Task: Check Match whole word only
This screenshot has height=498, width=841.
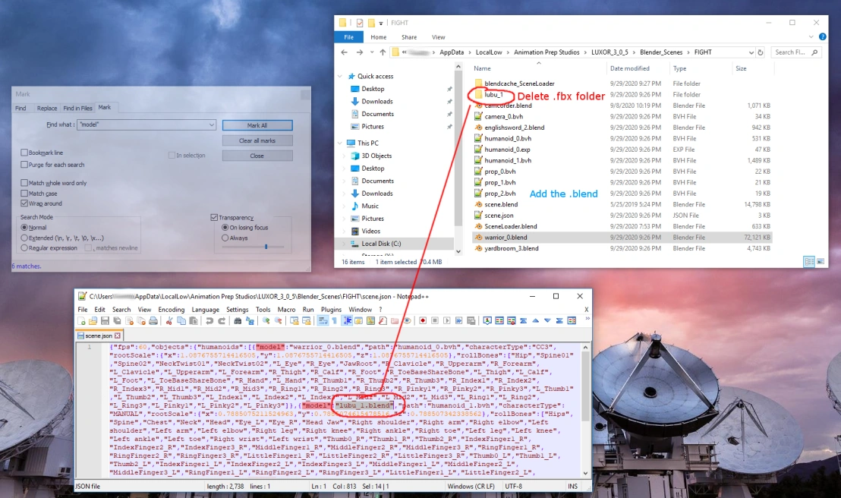Action: (x=24, y=182)
